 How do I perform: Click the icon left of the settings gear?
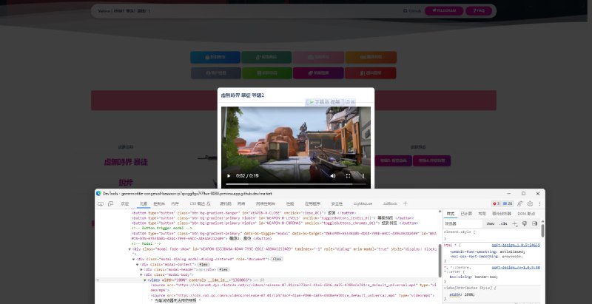pyautogui.click(x=520, y=203)
